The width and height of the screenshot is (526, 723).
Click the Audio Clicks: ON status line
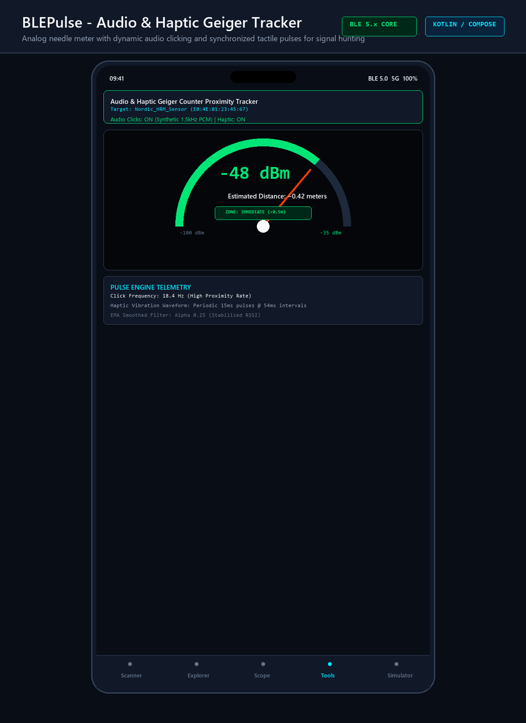[178, 119]
